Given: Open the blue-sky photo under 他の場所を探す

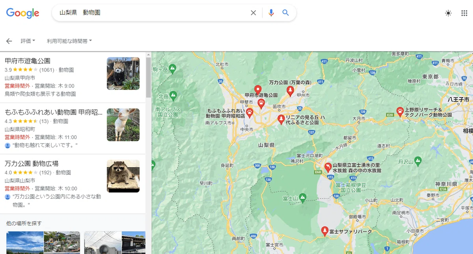Looking at the screenshot, I should coord(25,242).
